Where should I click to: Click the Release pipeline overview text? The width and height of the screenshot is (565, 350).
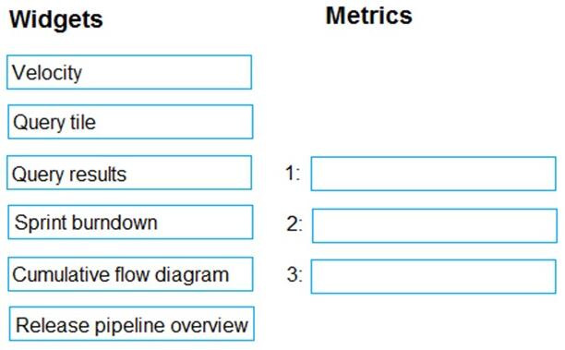point(132,326)
